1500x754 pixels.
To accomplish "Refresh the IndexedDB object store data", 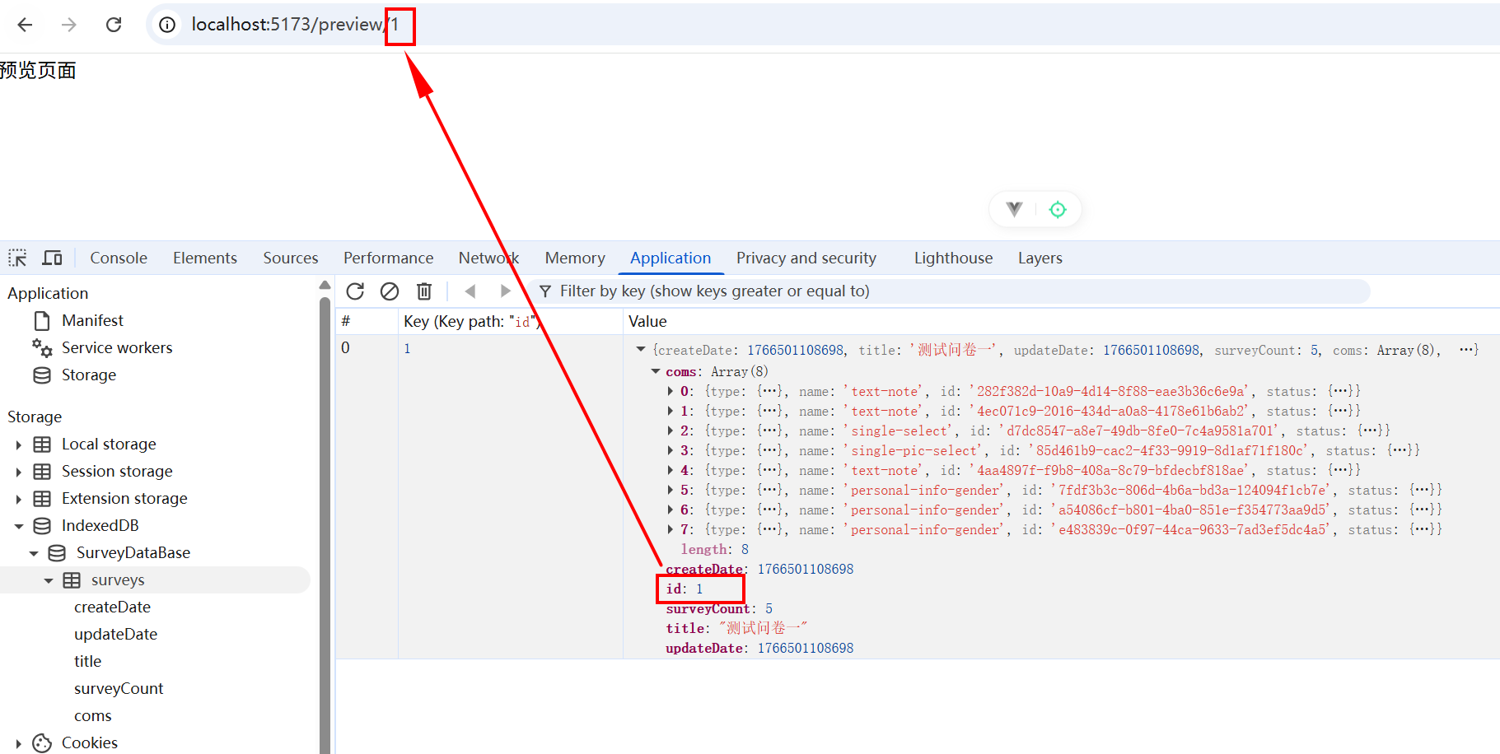I will point(355,291).
